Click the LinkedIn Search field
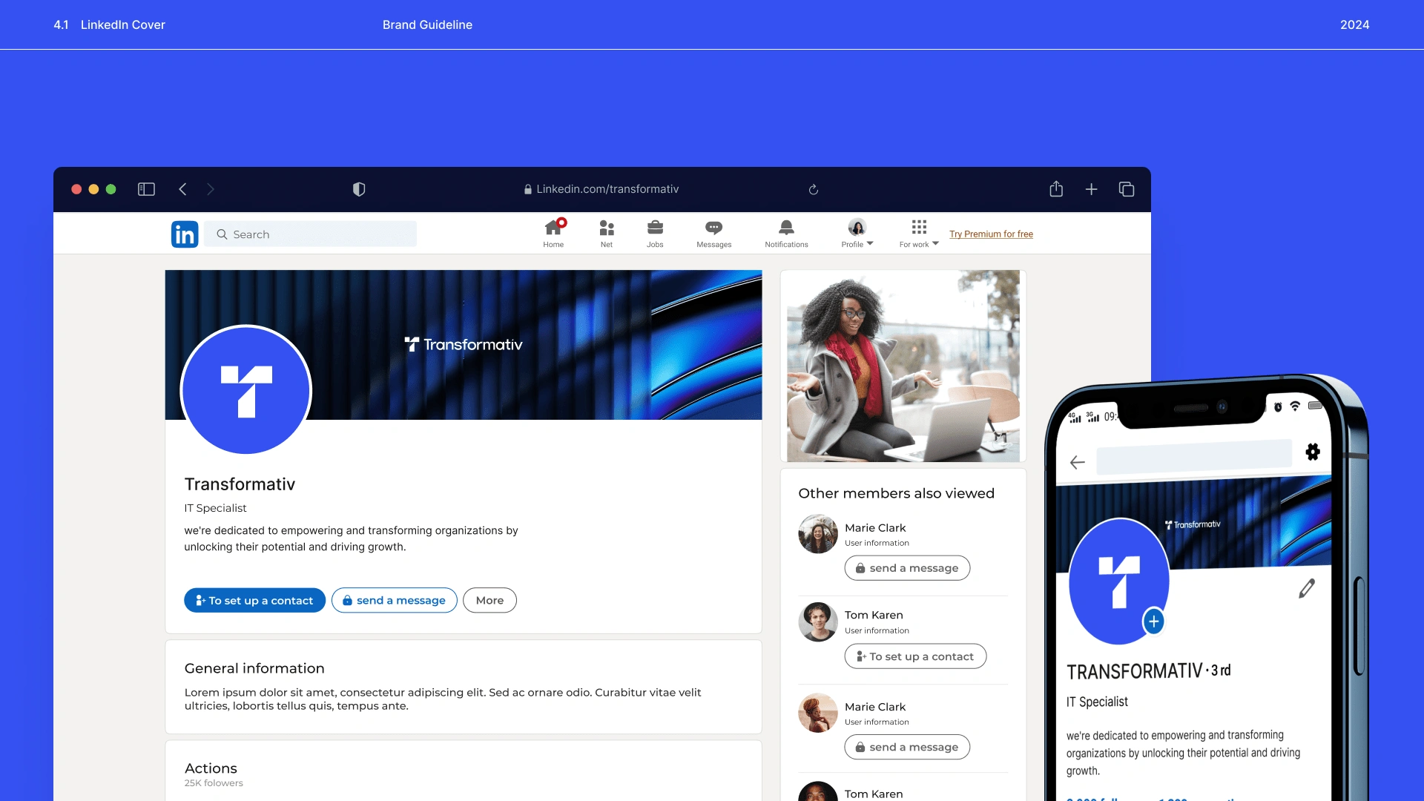 (x=311, y=234)
